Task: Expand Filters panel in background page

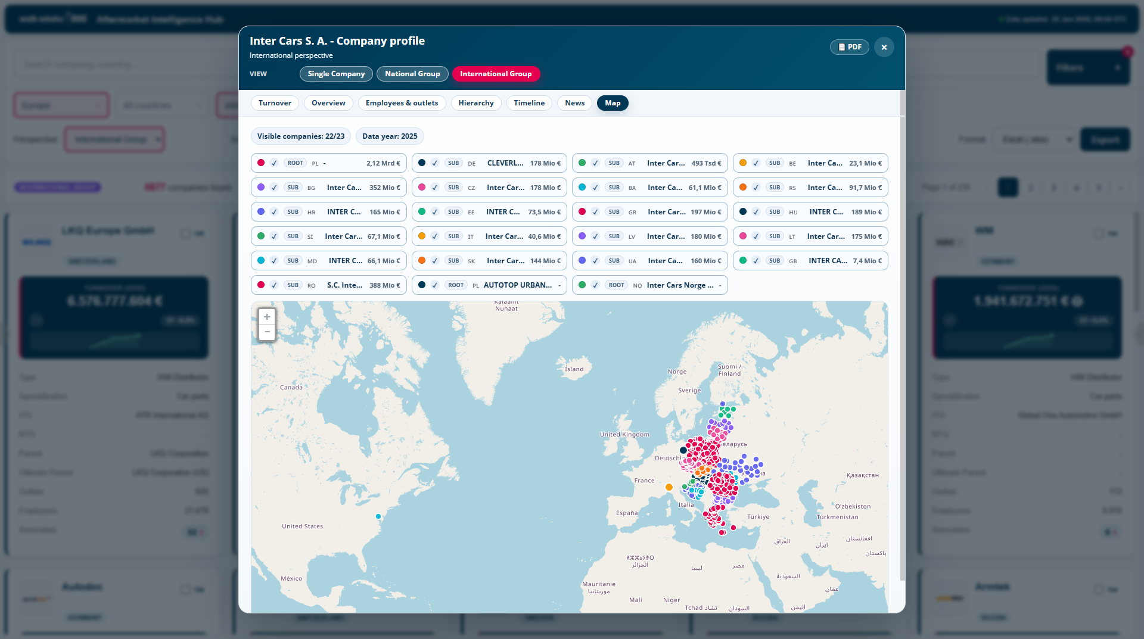Action: 1088,67
